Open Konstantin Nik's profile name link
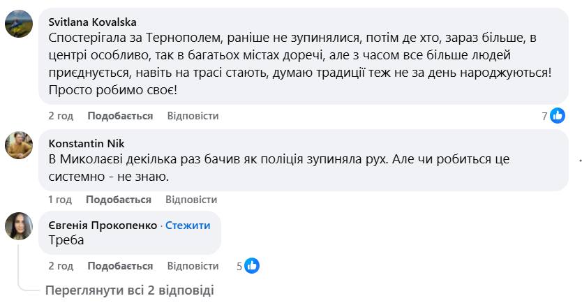This screenshot has width=582, height=303. point(86,143)
